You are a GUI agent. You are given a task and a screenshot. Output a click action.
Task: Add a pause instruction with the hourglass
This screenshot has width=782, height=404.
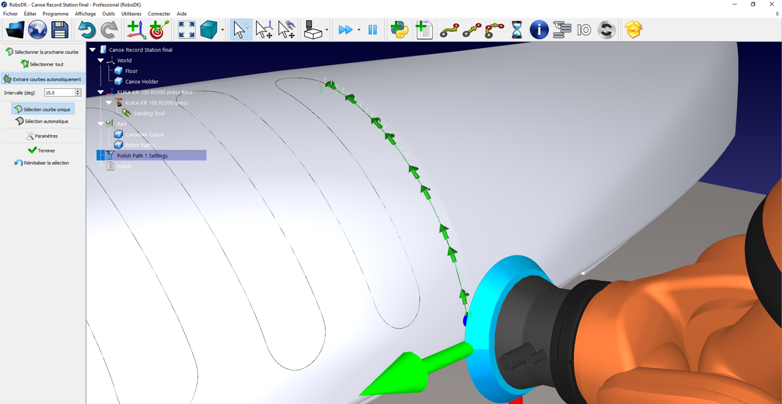coord(517,30)
